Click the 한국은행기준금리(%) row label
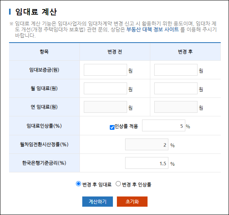Image resolution: width=229 pixels, height=215 pixels. tap(44, 163)
